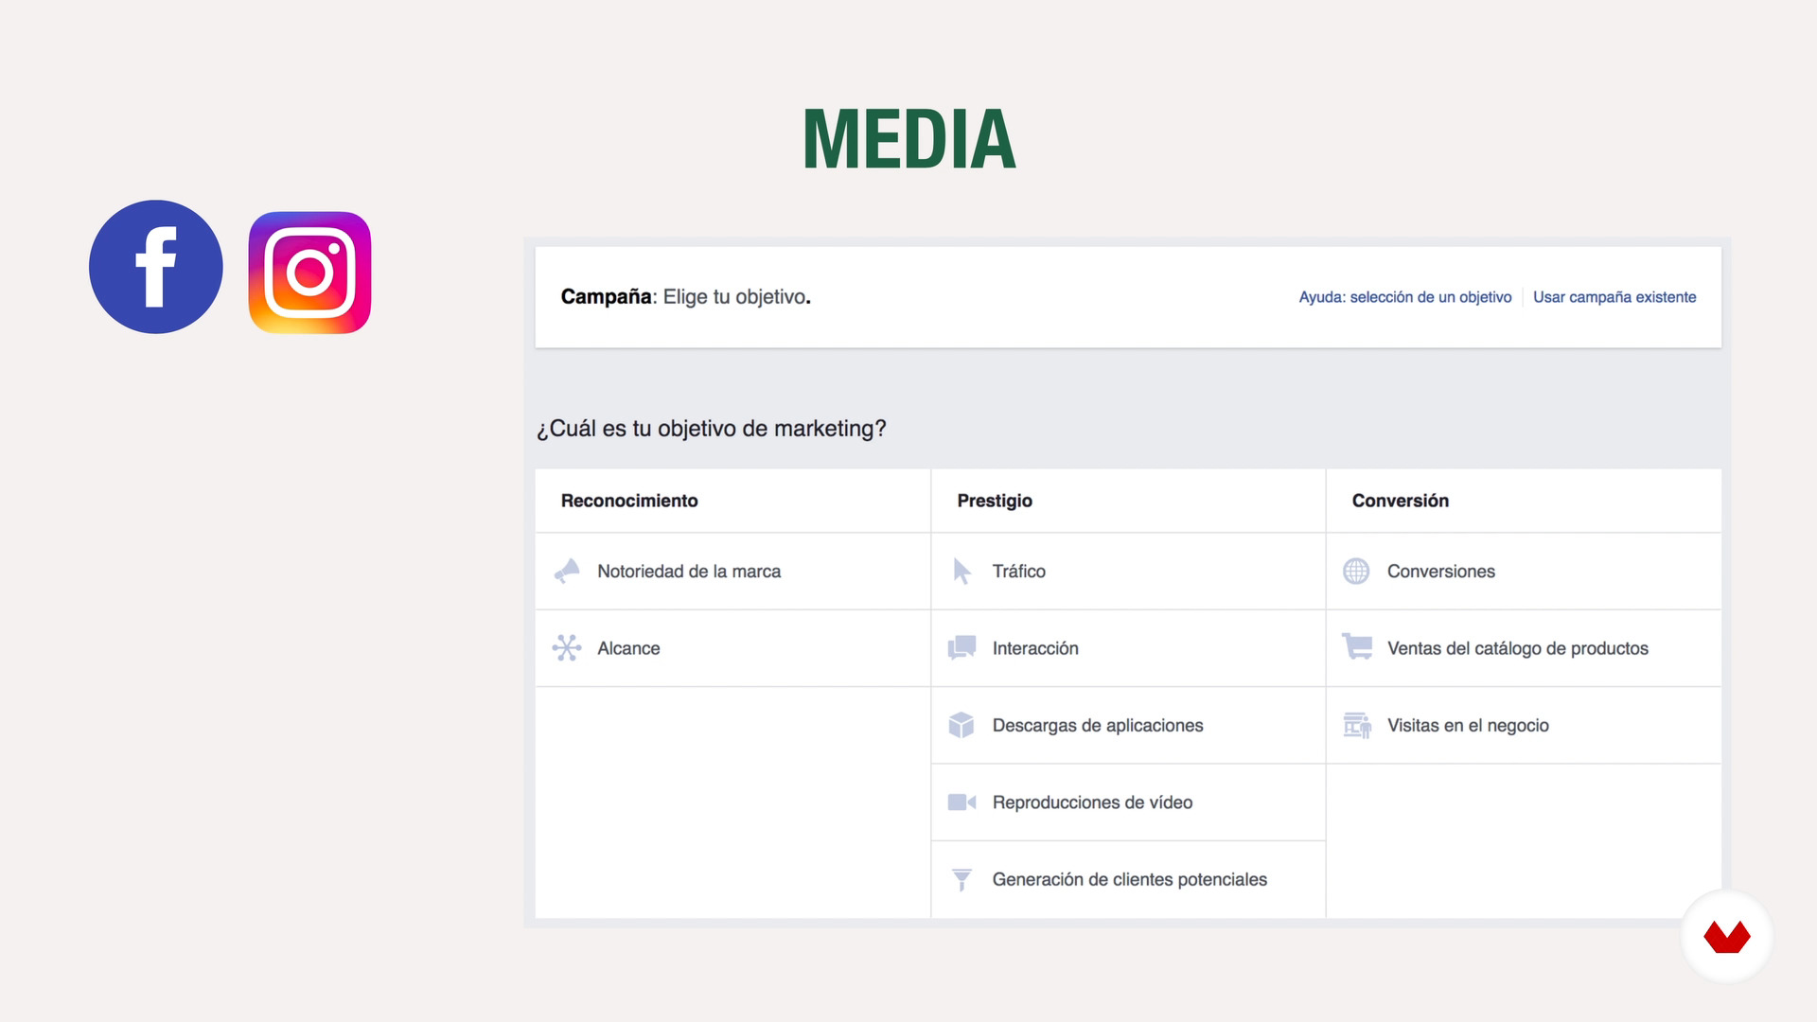Select the 'Tráfico' objective
This screenshot has width=1817, height=1022.
pyautogui.click(x=1128, y=572)
